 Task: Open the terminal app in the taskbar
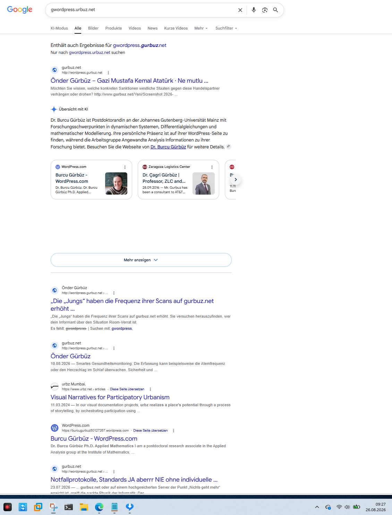click(69, 507)
